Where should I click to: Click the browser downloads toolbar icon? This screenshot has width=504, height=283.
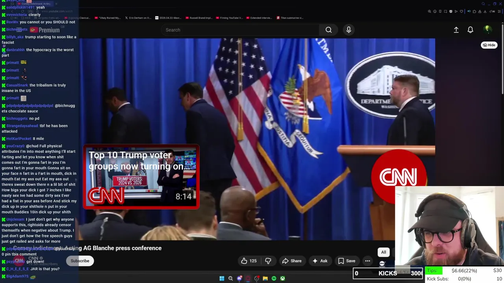(x=485, y=11)
